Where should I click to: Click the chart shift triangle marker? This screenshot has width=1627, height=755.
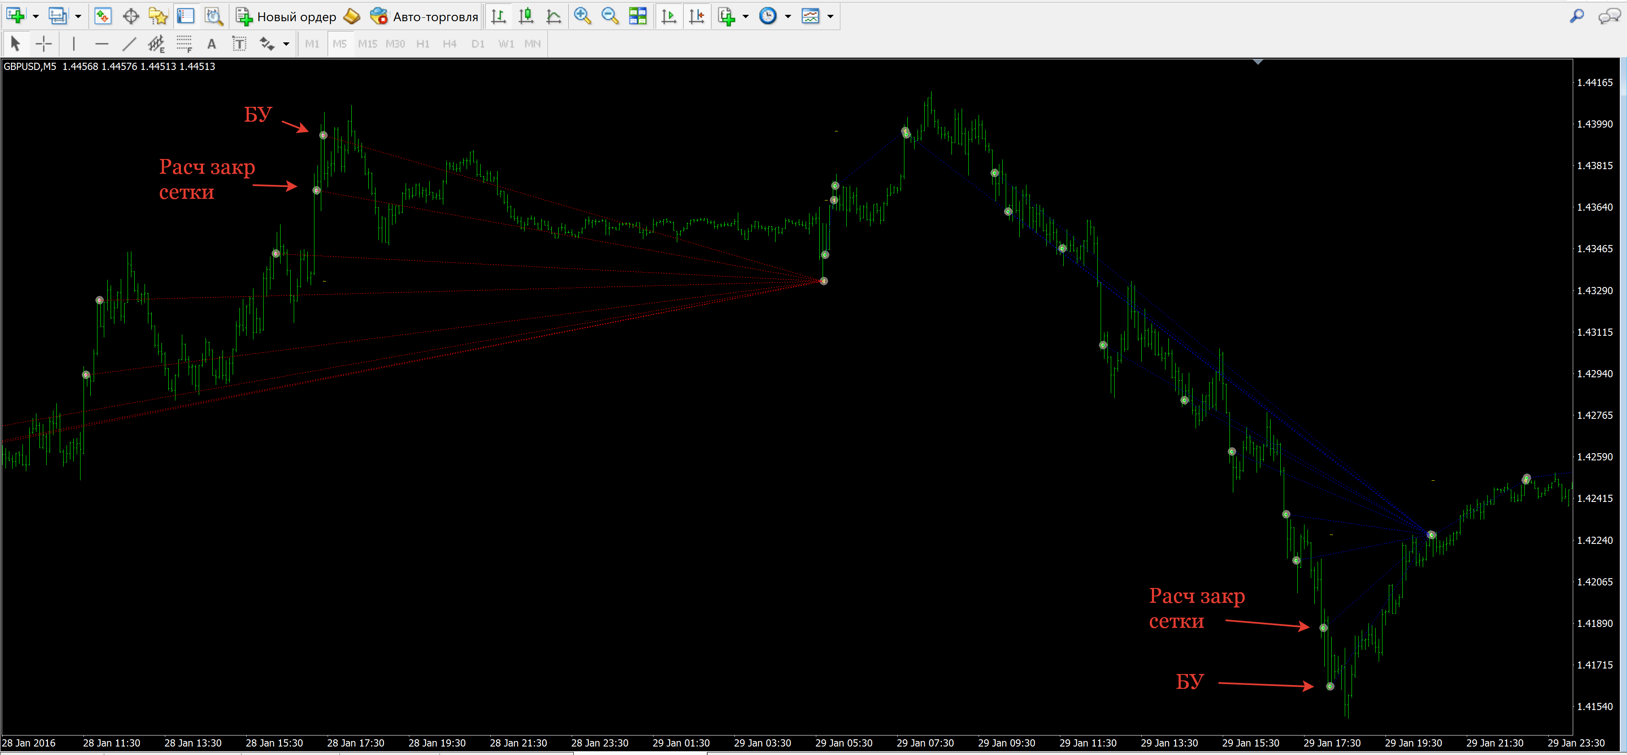point(1258,62)
